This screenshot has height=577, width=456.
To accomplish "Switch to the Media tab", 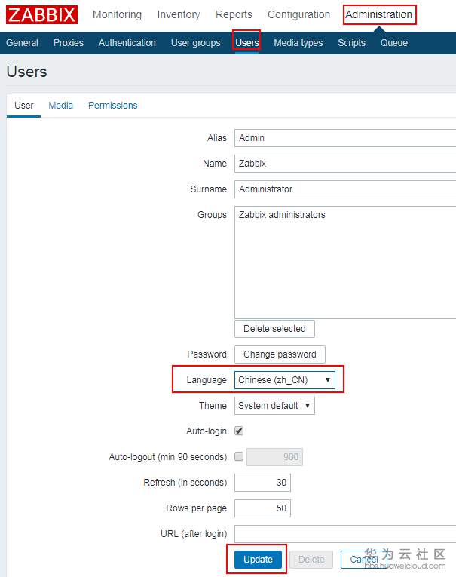I will (x=61, y=106).
